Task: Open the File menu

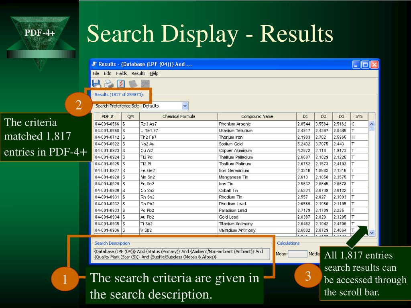Action: click(96, 74)
